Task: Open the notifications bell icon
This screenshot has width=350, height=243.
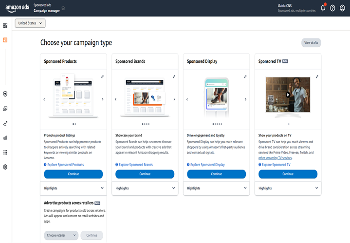Action: 323,8
